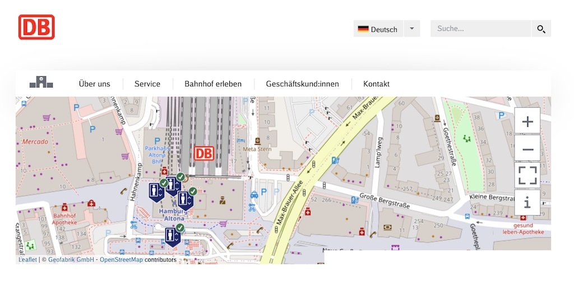
Task: Open the Service menu
Action: coord(147,84)
